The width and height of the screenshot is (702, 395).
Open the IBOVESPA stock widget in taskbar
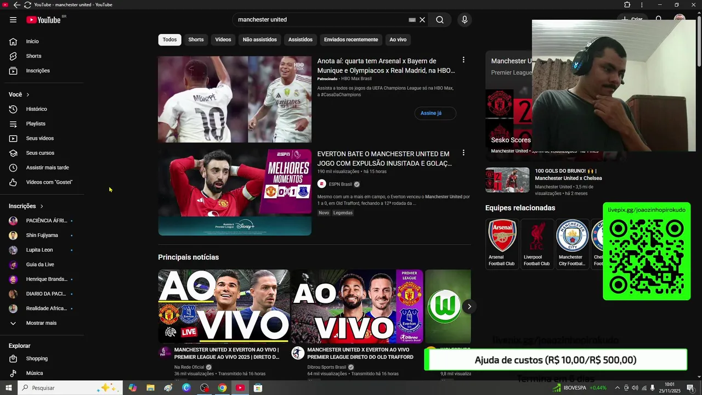(x=579, y=388)
